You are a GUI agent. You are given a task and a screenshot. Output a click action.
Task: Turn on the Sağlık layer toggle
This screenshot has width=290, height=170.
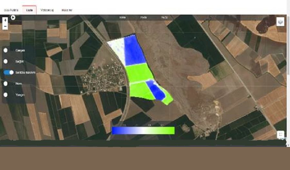[6, 61]
